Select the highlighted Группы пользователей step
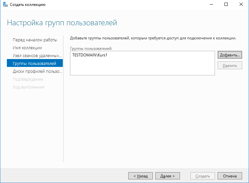The width and height of the screenshot is (249, 183). tap(34, 64)
